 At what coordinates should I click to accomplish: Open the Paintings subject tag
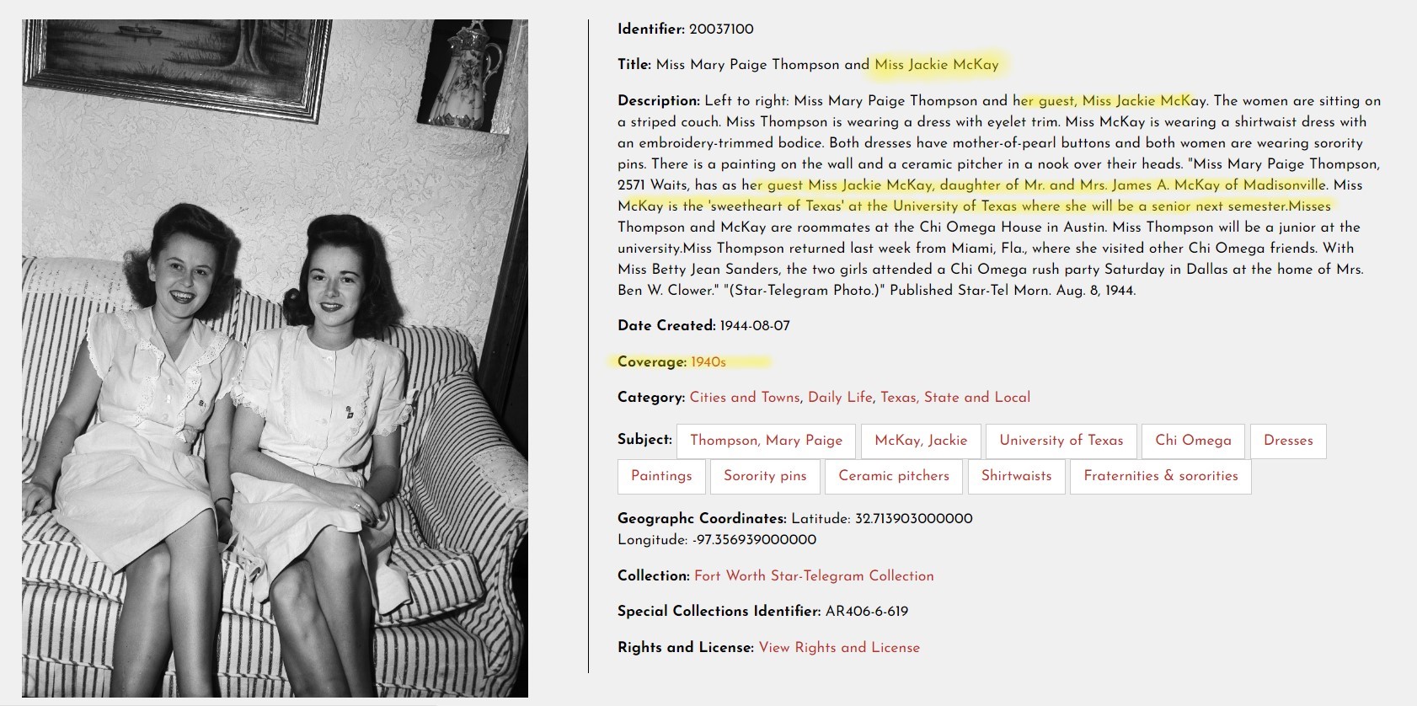(661, 476)
